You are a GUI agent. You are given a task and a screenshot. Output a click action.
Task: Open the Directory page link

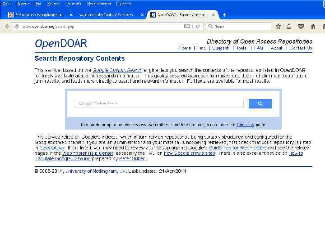pos(245,125)
